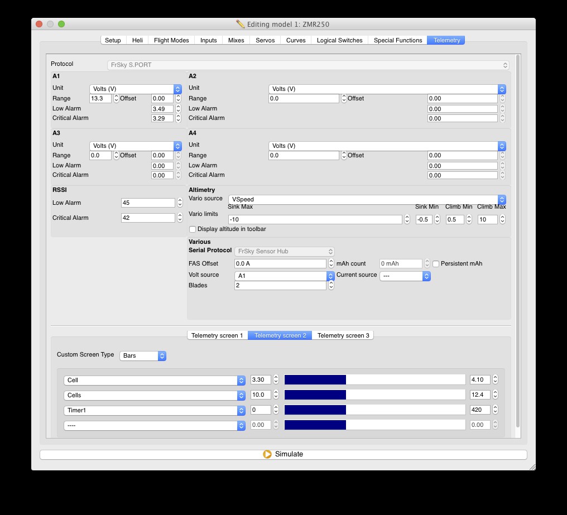Click the Climb Max stepper arrows
Image resolution: width=567 pixels, height=515 pixels.
click(x=503, y=220)
